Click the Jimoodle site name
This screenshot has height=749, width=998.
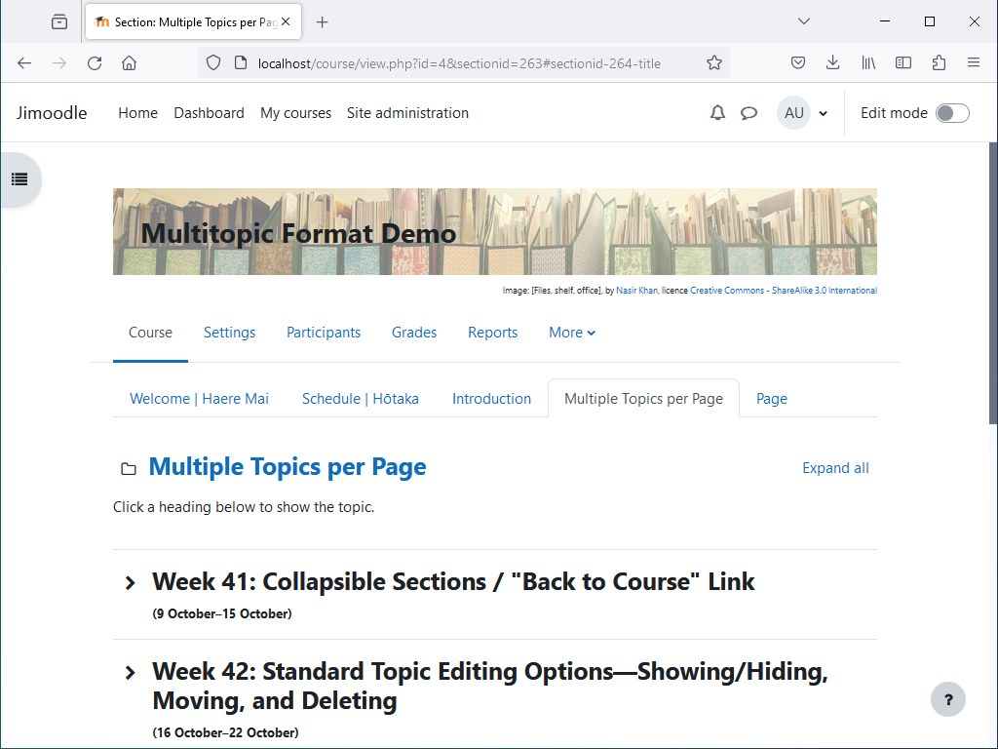point(52,113)
